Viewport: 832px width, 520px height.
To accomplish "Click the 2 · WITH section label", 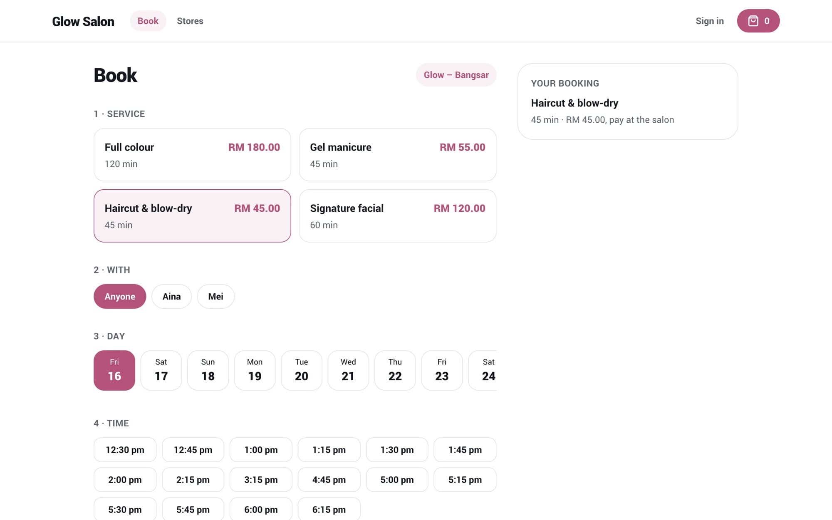I will point(112,270).
